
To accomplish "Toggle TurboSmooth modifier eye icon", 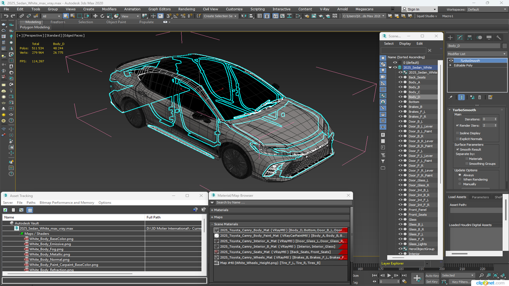I will 451,61.
